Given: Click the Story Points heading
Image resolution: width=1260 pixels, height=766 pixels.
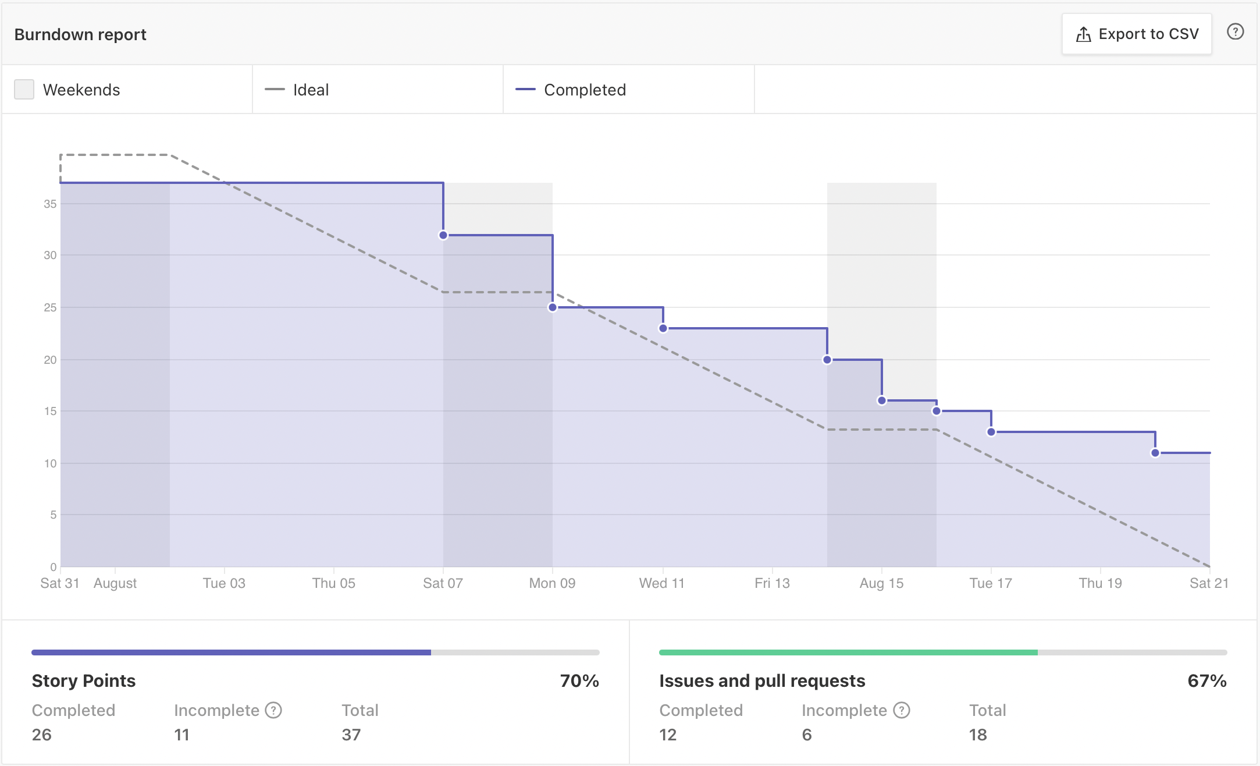Looking at the screenshot, I should [84, 680].
